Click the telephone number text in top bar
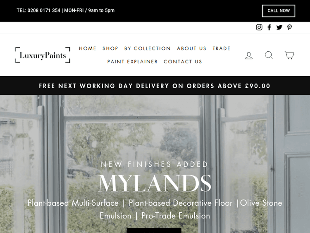 pos(38,10)
